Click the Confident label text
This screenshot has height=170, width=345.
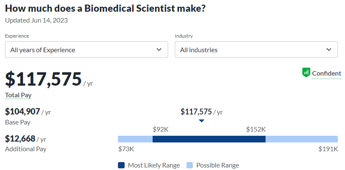click(x=327, y=73)
